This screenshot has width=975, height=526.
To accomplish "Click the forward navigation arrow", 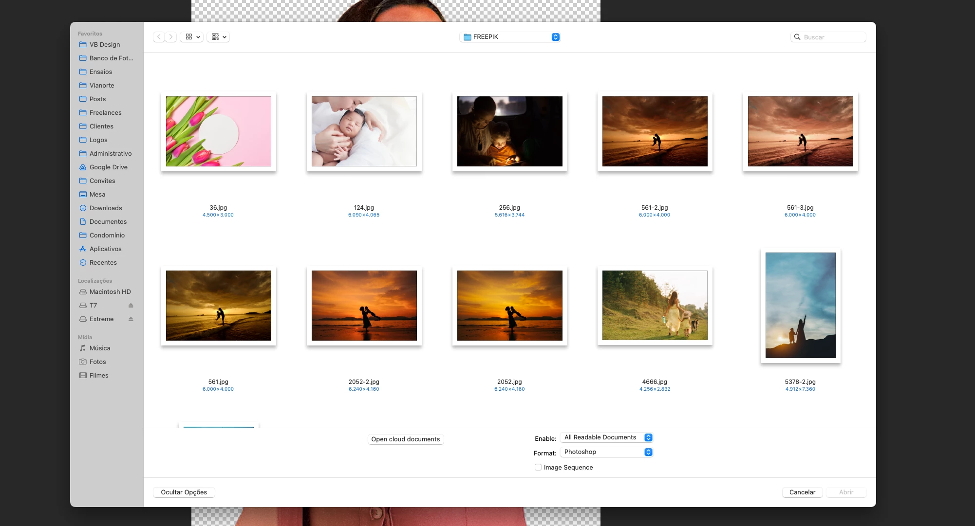I will point(171,37).
